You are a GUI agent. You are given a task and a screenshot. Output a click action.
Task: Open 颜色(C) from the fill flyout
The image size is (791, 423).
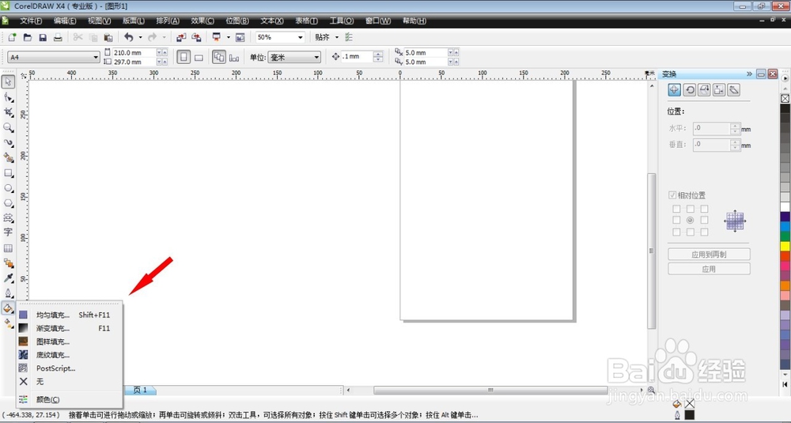pyautogui.click(x=70, y=399)
